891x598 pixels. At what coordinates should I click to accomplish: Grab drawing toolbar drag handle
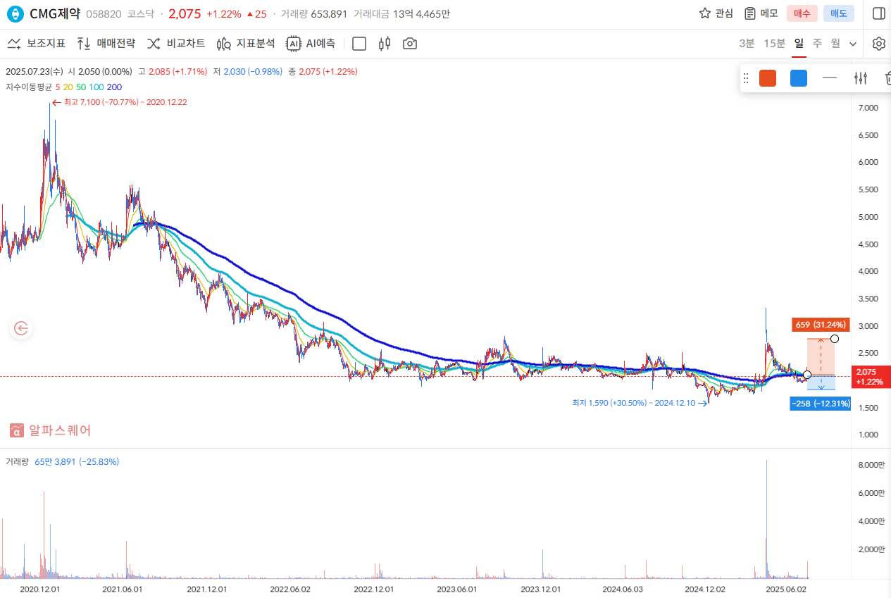746,78
